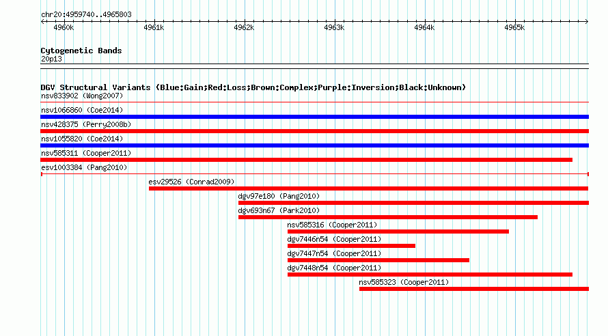The image size is (608, 336).
Task: Select the nsv1055820 (Coe2014) label
Action: click(x=82, y=139)
